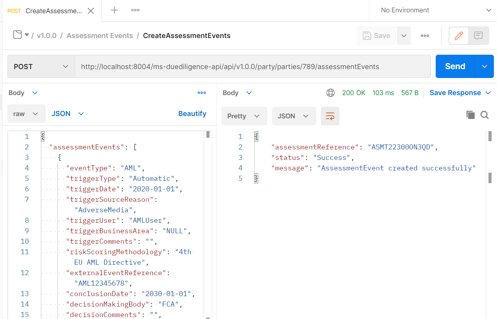497x319 pixels.
Task: Open the POST method dropdown
Action: pyautogui.click(x=41, y=66)
